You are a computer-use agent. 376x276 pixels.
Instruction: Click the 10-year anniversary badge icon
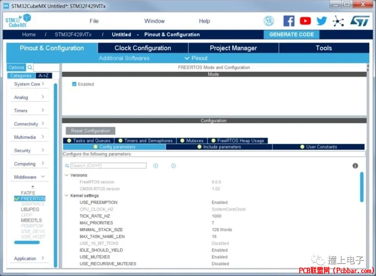coord(269,21)
